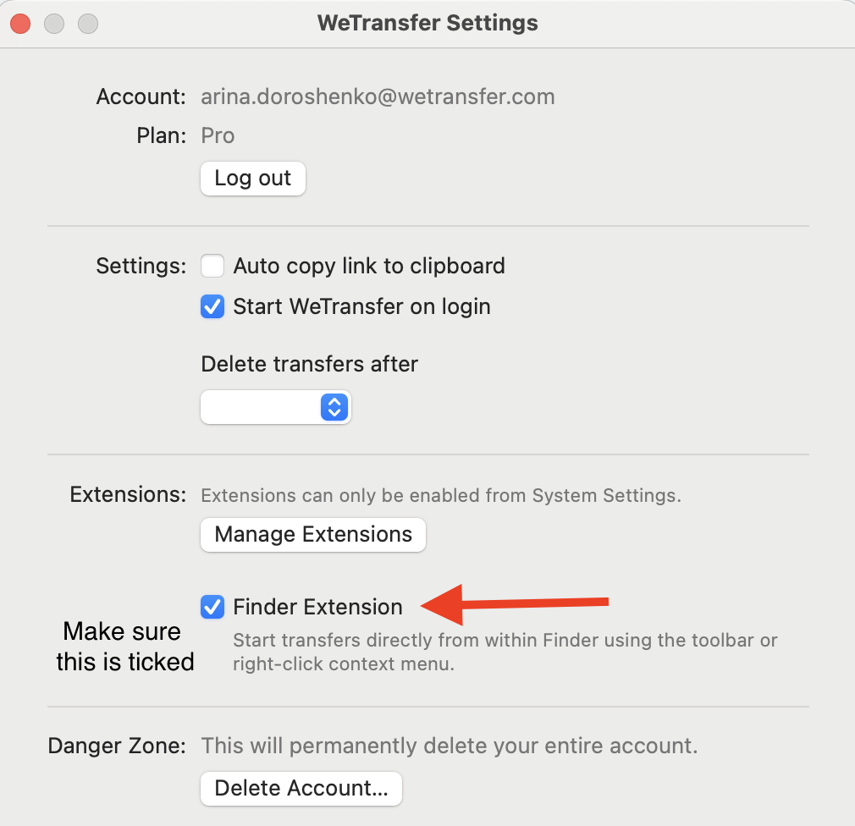Viewport: 855px width, 826px height.
Task: Close the WeTransfer Settings window
Action: (20, 24)
